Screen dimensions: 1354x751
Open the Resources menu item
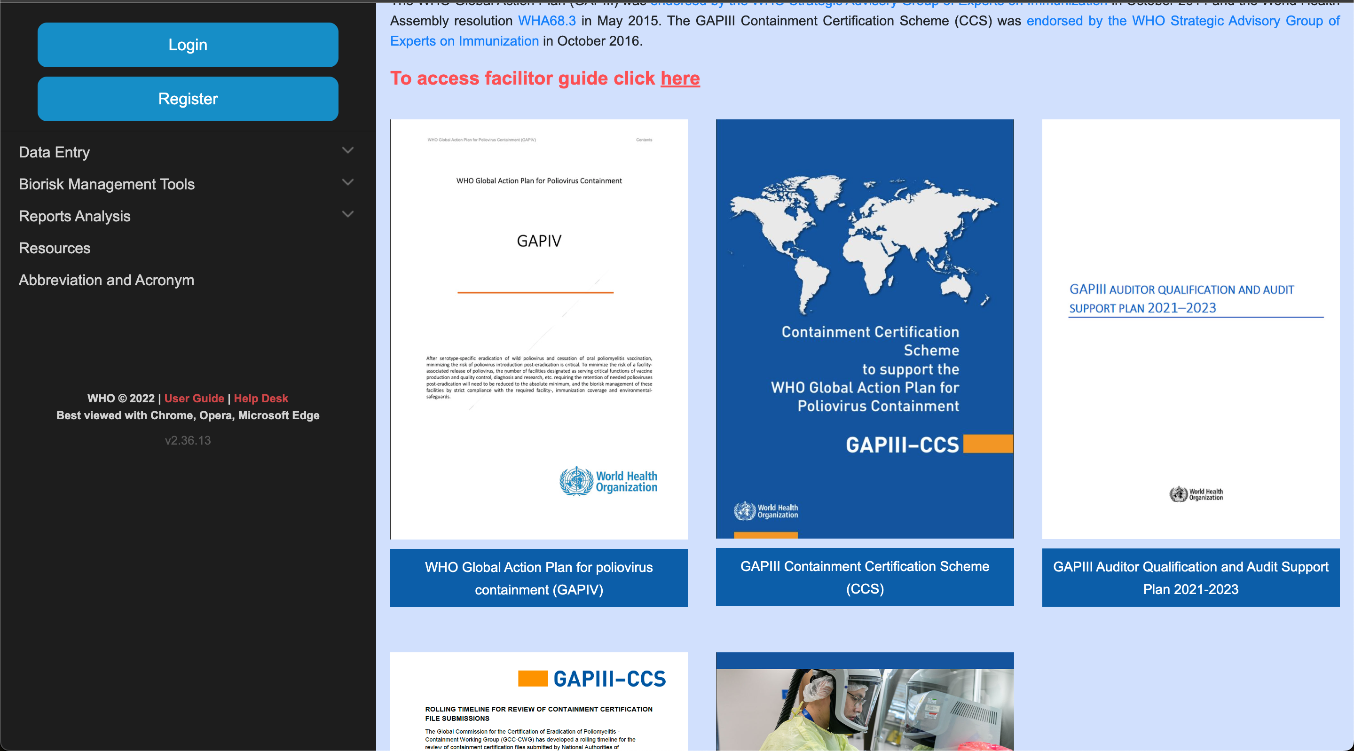pyautogui.click(x=55, y=248)
